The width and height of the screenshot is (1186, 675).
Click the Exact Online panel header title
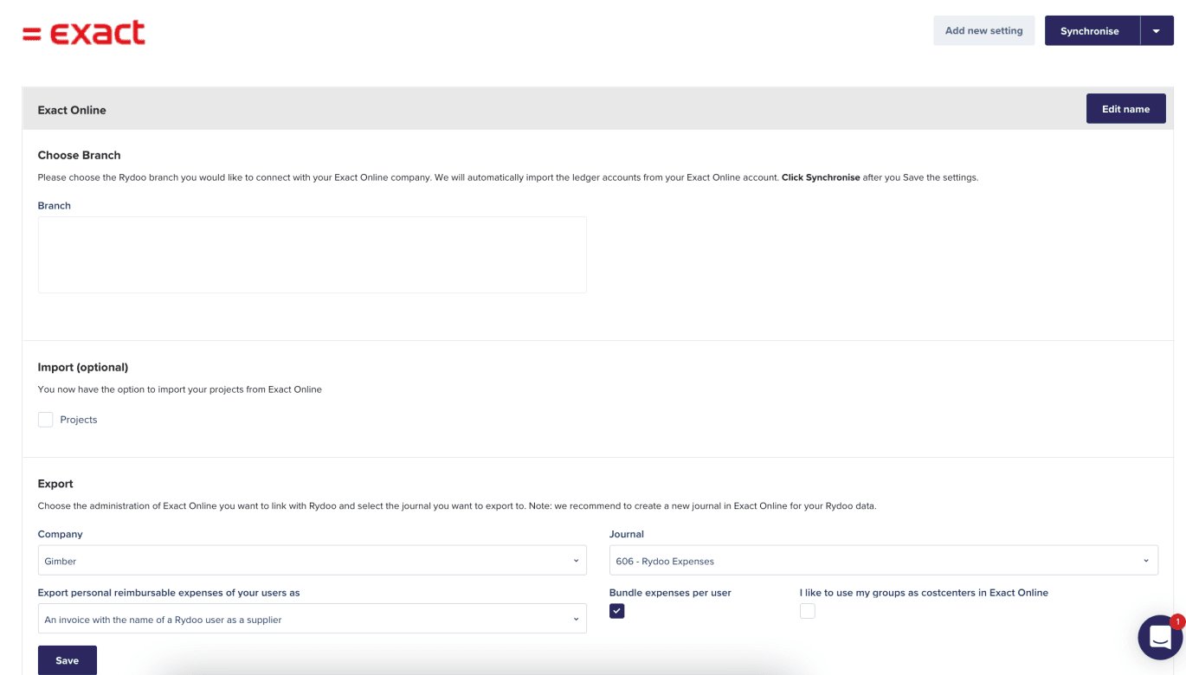72,110
